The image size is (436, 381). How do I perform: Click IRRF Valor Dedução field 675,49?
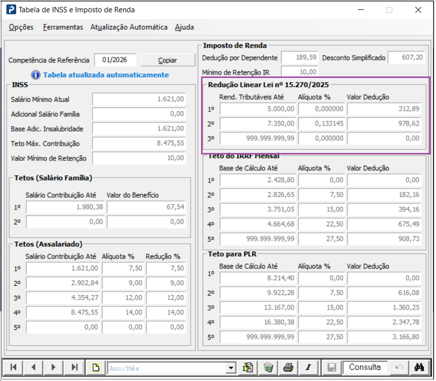click(x=384, y=224)
